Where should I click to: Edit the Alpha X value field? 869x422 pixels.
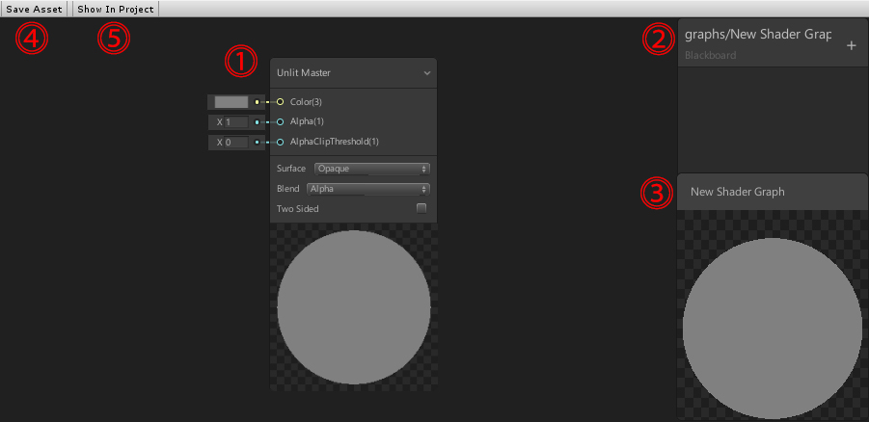(x=236, y=121)
